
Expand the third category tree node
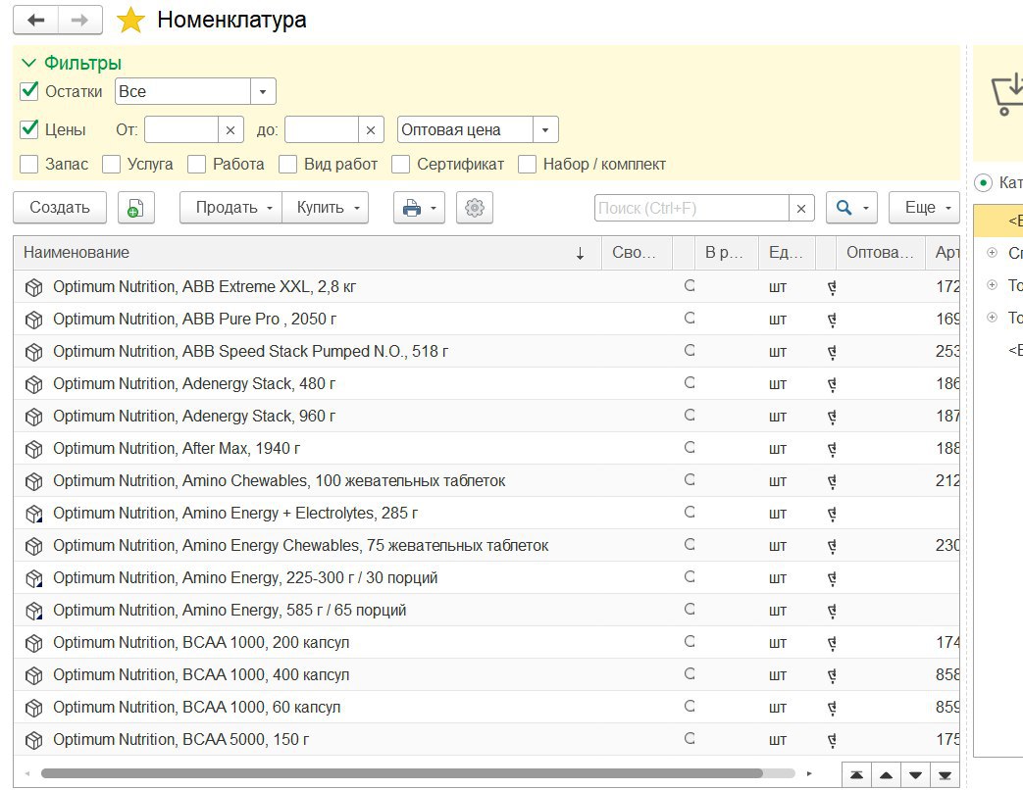[993, 318]
